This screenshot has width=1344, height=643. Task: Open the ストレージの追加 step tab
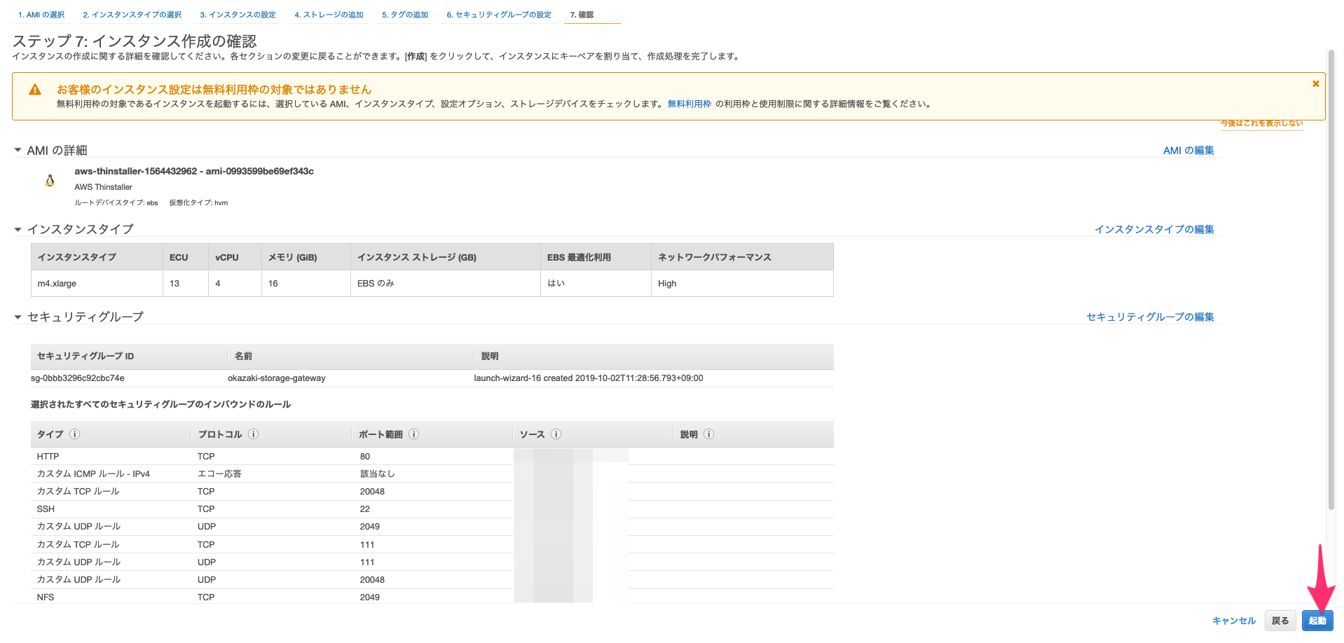pos(329,13)
